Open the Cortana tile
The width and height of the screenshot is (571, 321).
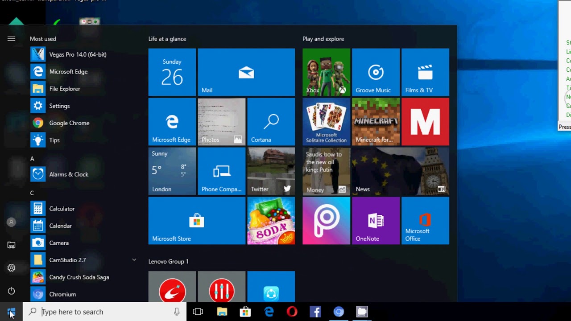[x=271, y=122]
